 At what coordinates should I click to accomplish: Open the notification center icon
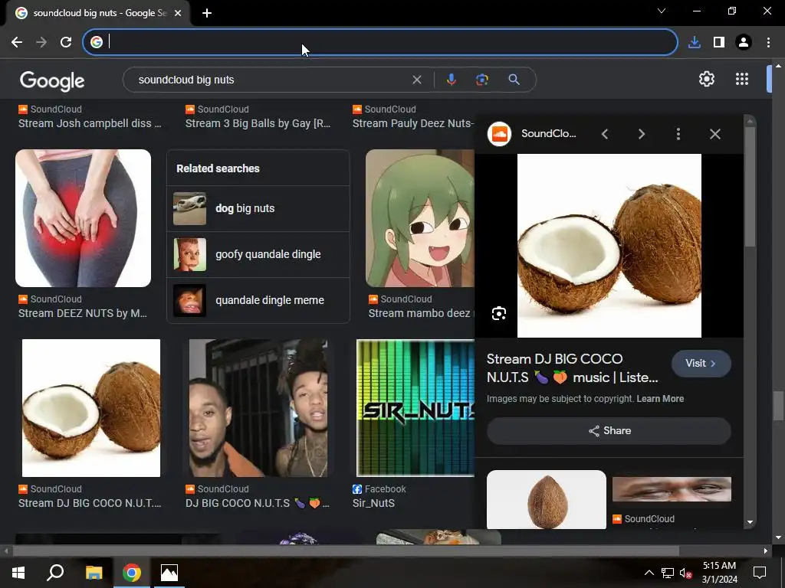[x=760, y=573]
